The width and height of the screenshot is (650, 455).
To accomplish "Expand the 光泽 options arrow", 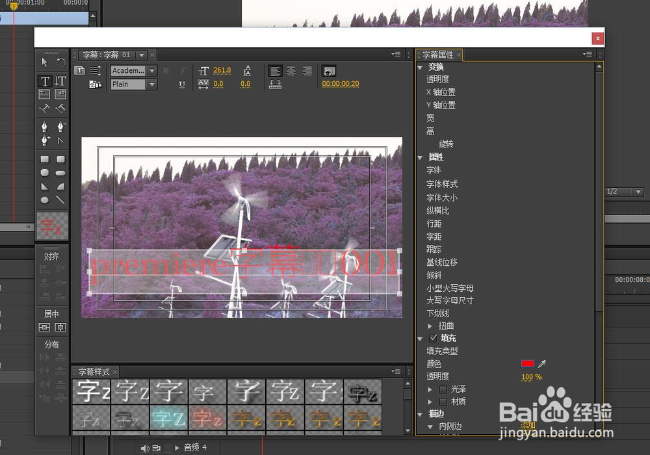I will [x=430, y=389].
